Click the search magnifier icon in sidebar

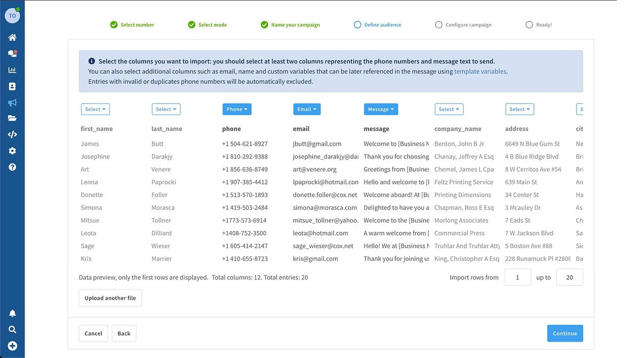coord(12,329)
